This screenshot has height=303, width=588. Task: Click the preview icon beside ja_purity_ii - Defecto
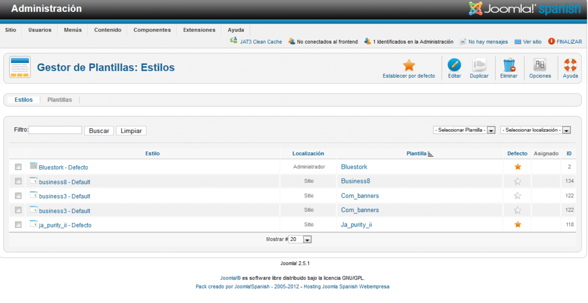(x=33, y=224)
